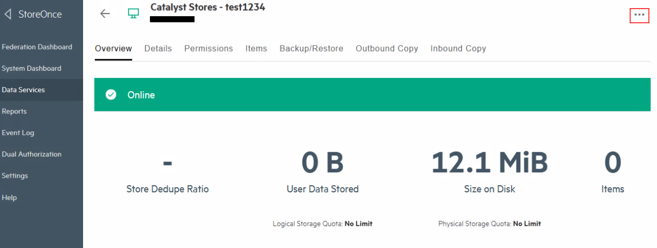Click the Items count label

pos(613,189)
